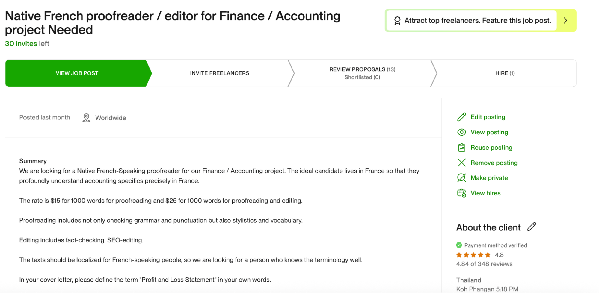
Task: Click the 30 invites link
Action: pos(21,44)
